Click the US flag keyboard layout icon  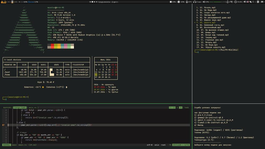(x=248, y=2)
